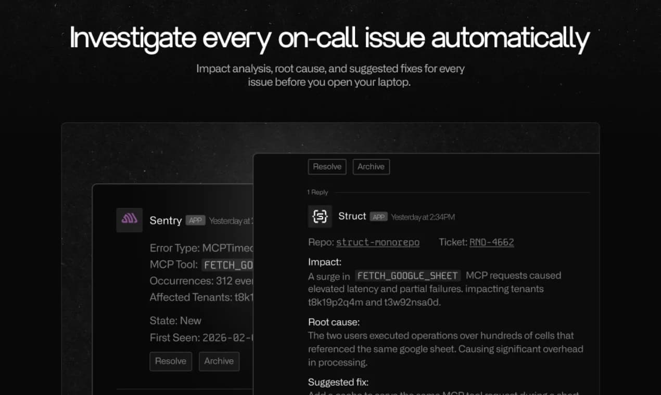Click the Sentry purple waveform app icon
The width and height of the screenshot is (661, 395).
click(129, 220)
